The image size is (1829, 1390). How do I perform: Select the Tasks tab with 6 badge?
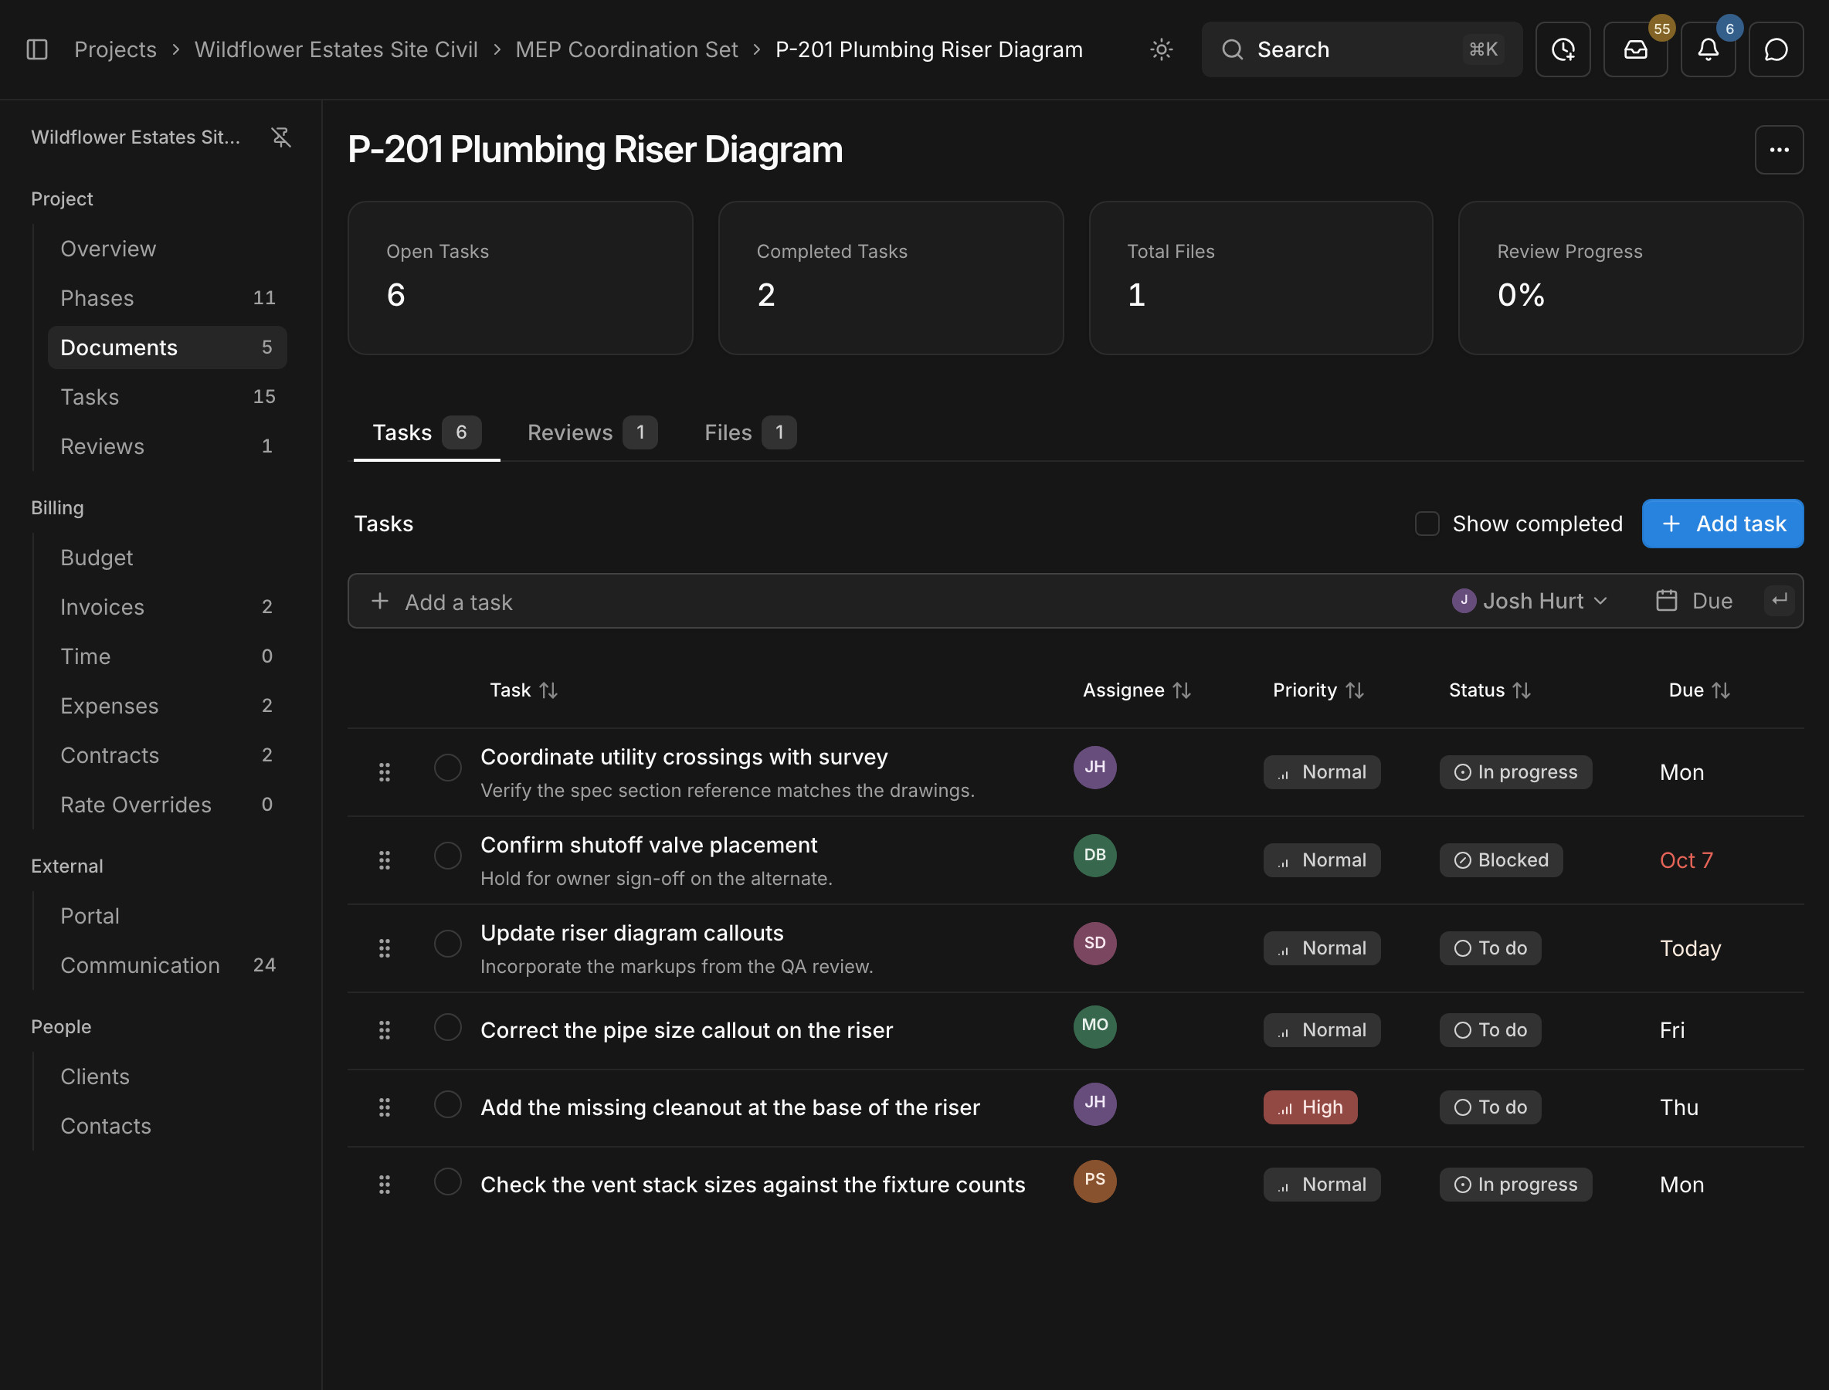point(426,432)
